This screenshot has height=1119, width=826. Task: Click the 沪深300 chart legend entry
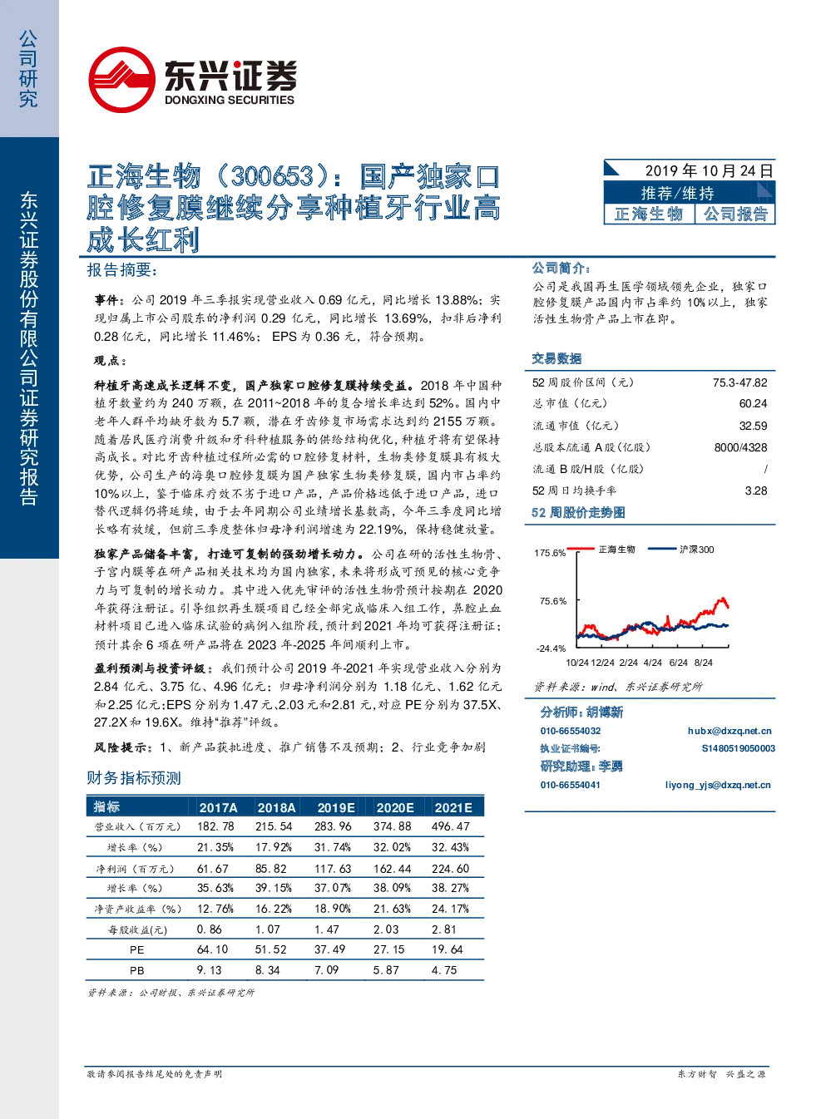pos(680,550)
